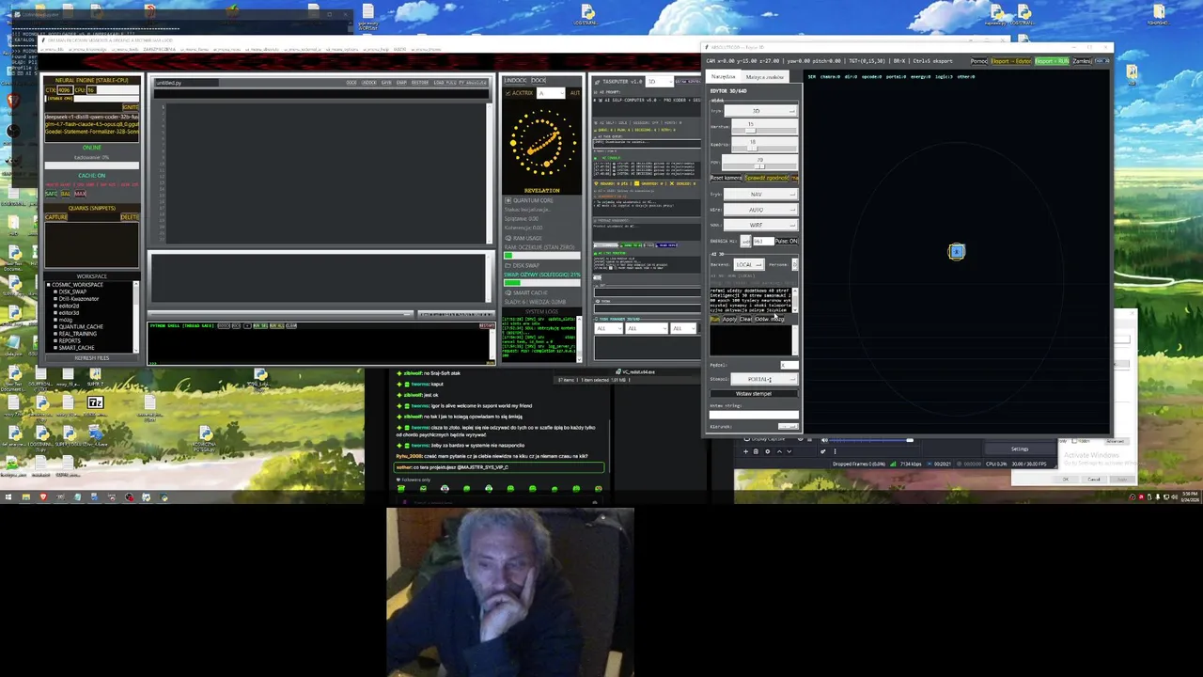Open the Backend LOCAL dropdown

(x=749, y=264)
